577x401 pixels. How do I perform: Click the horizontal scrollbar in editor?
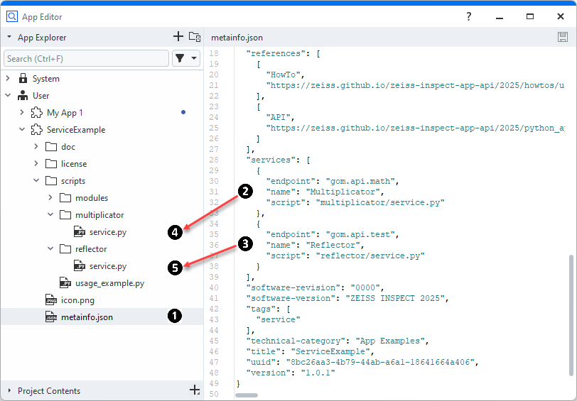pyautogui.click(x=246, y=395)
